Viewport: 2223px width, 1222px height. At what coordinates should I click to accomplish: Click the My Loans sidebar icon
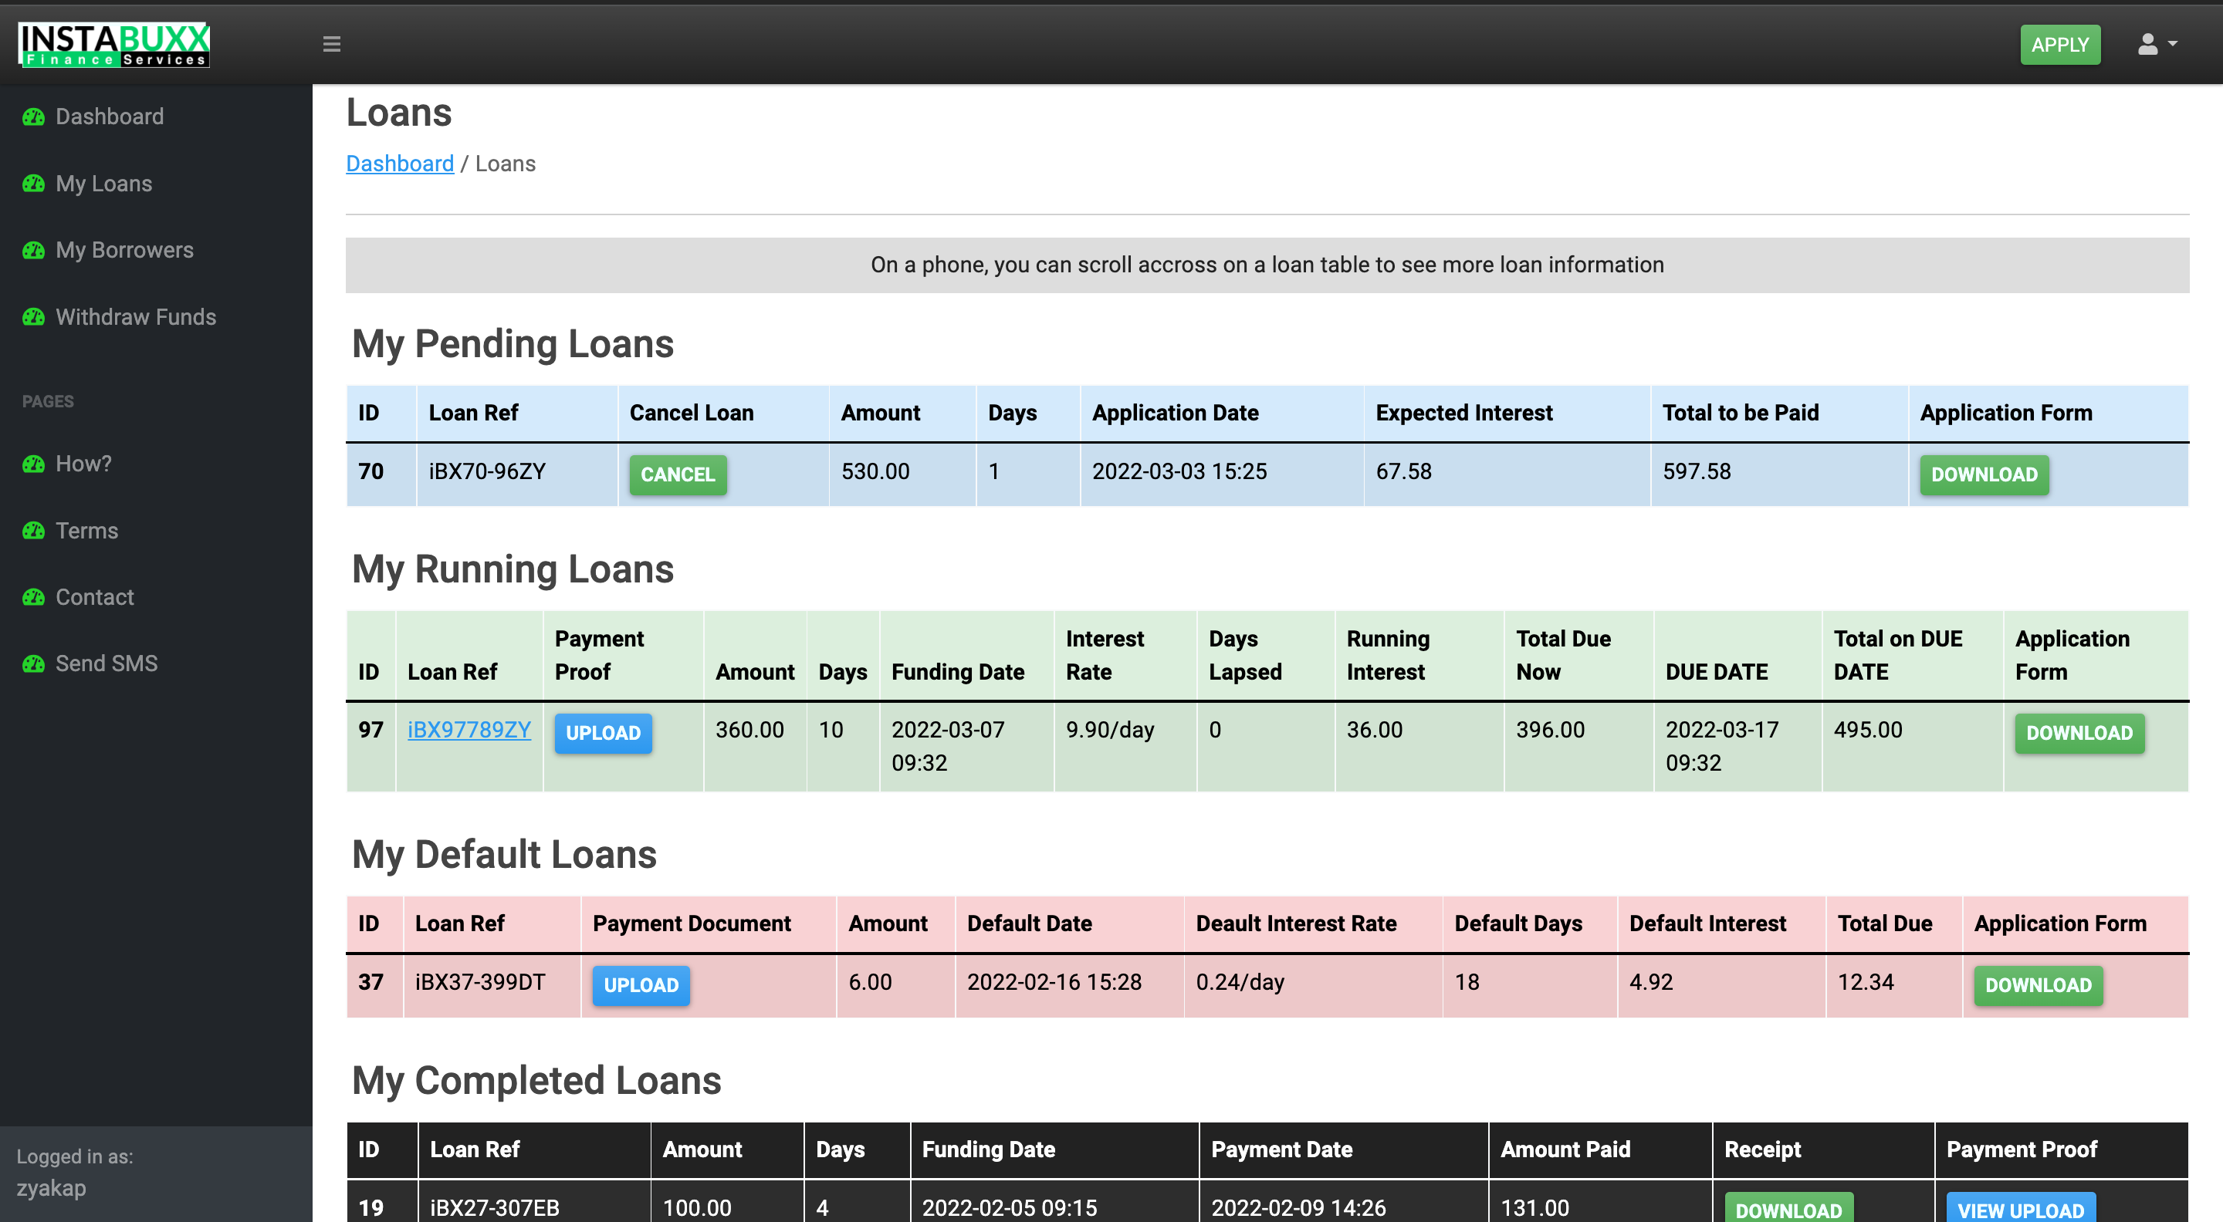[34, 184]
